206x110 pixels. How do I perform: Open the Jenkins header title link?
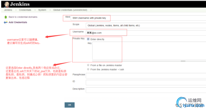coord(20,4)
